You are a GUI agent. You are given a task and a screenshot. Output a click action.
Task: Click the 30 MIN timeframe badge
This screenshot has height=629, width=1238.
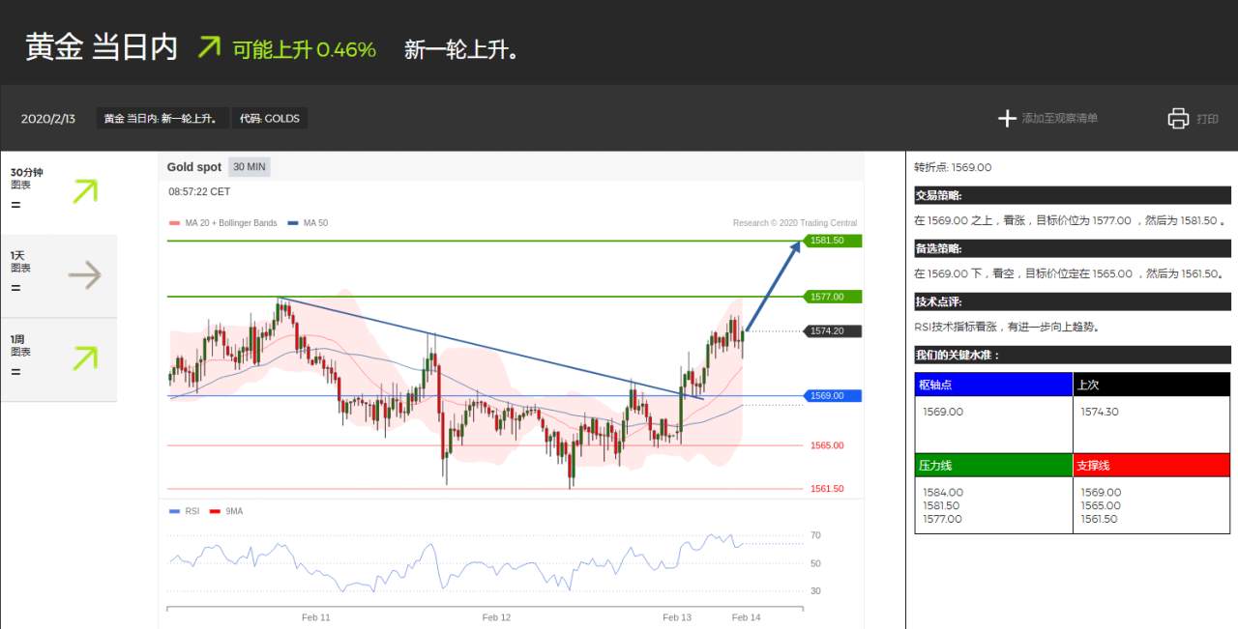[250, 167]
